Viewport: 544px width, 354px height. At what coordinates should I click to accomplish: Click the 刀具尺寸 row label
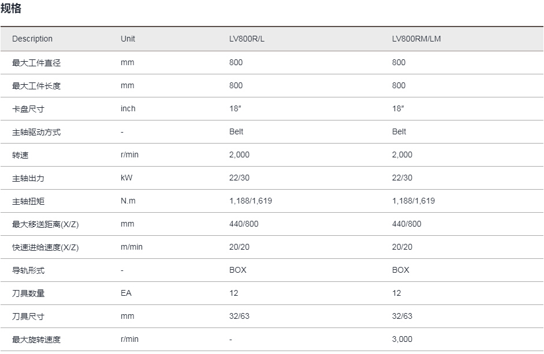(x=28, y=317)
